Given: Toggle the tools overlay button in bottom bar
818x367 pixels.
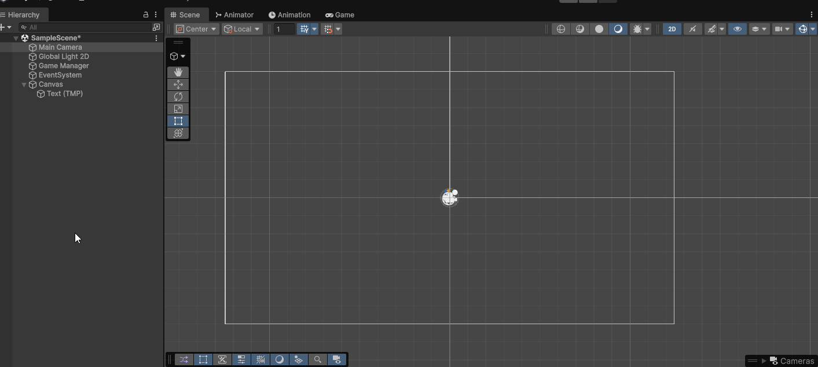Looking at the screenshot, I should pos(222,359).
